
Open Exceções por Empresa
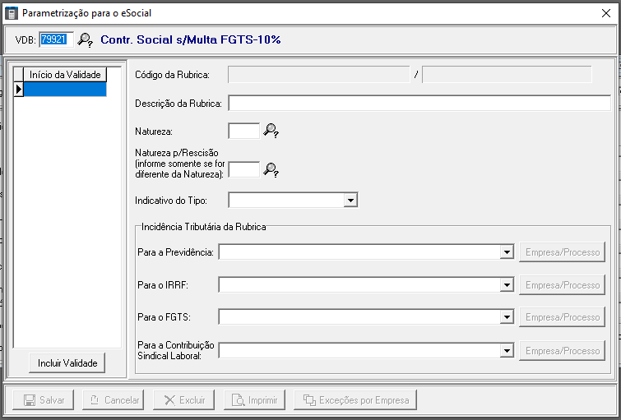(x=355, y=400)
